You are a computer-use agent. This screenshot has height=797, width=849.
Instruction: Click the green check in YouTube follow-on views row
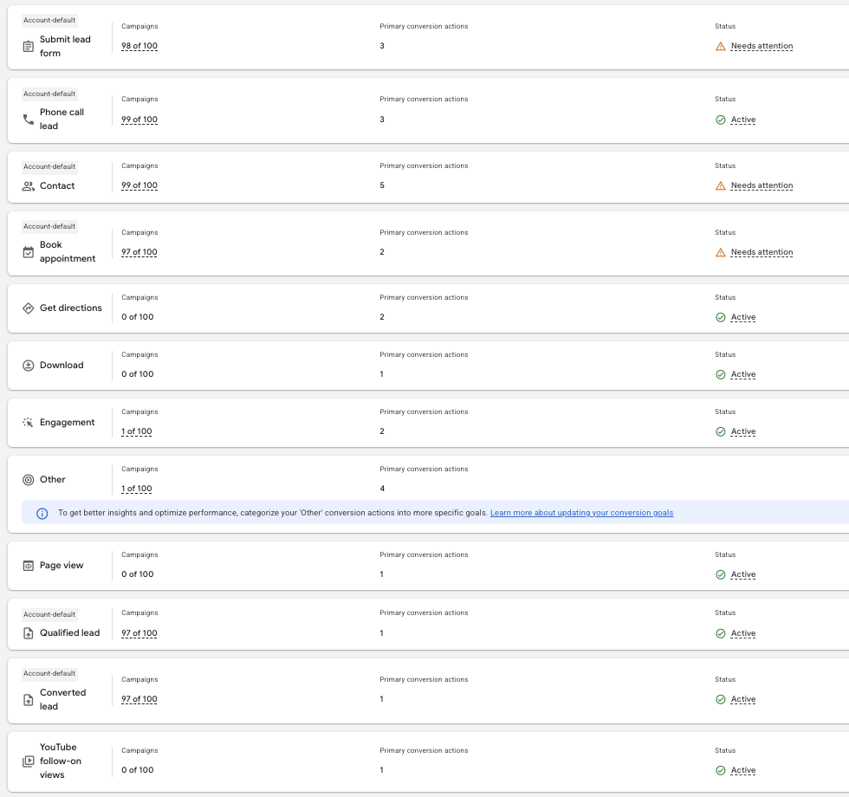pos(720,770)
